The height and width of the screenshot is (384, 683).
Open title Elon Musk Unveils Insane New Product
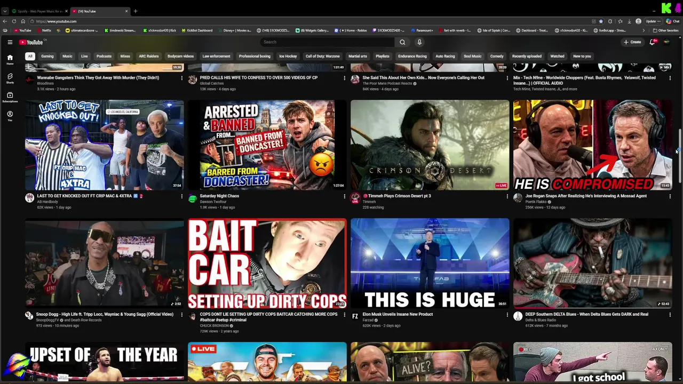(398, 315)
